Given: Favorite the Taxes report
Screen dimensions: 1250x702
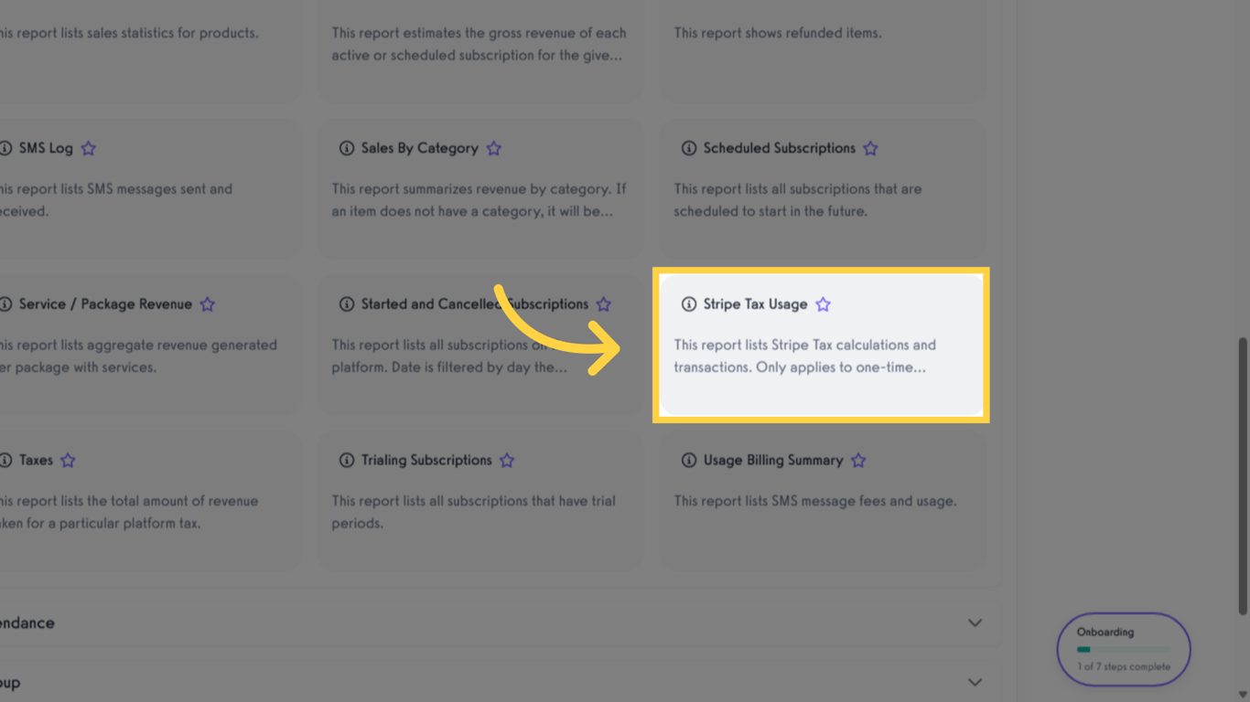Looking at the screenshot, I should point(67,460).
